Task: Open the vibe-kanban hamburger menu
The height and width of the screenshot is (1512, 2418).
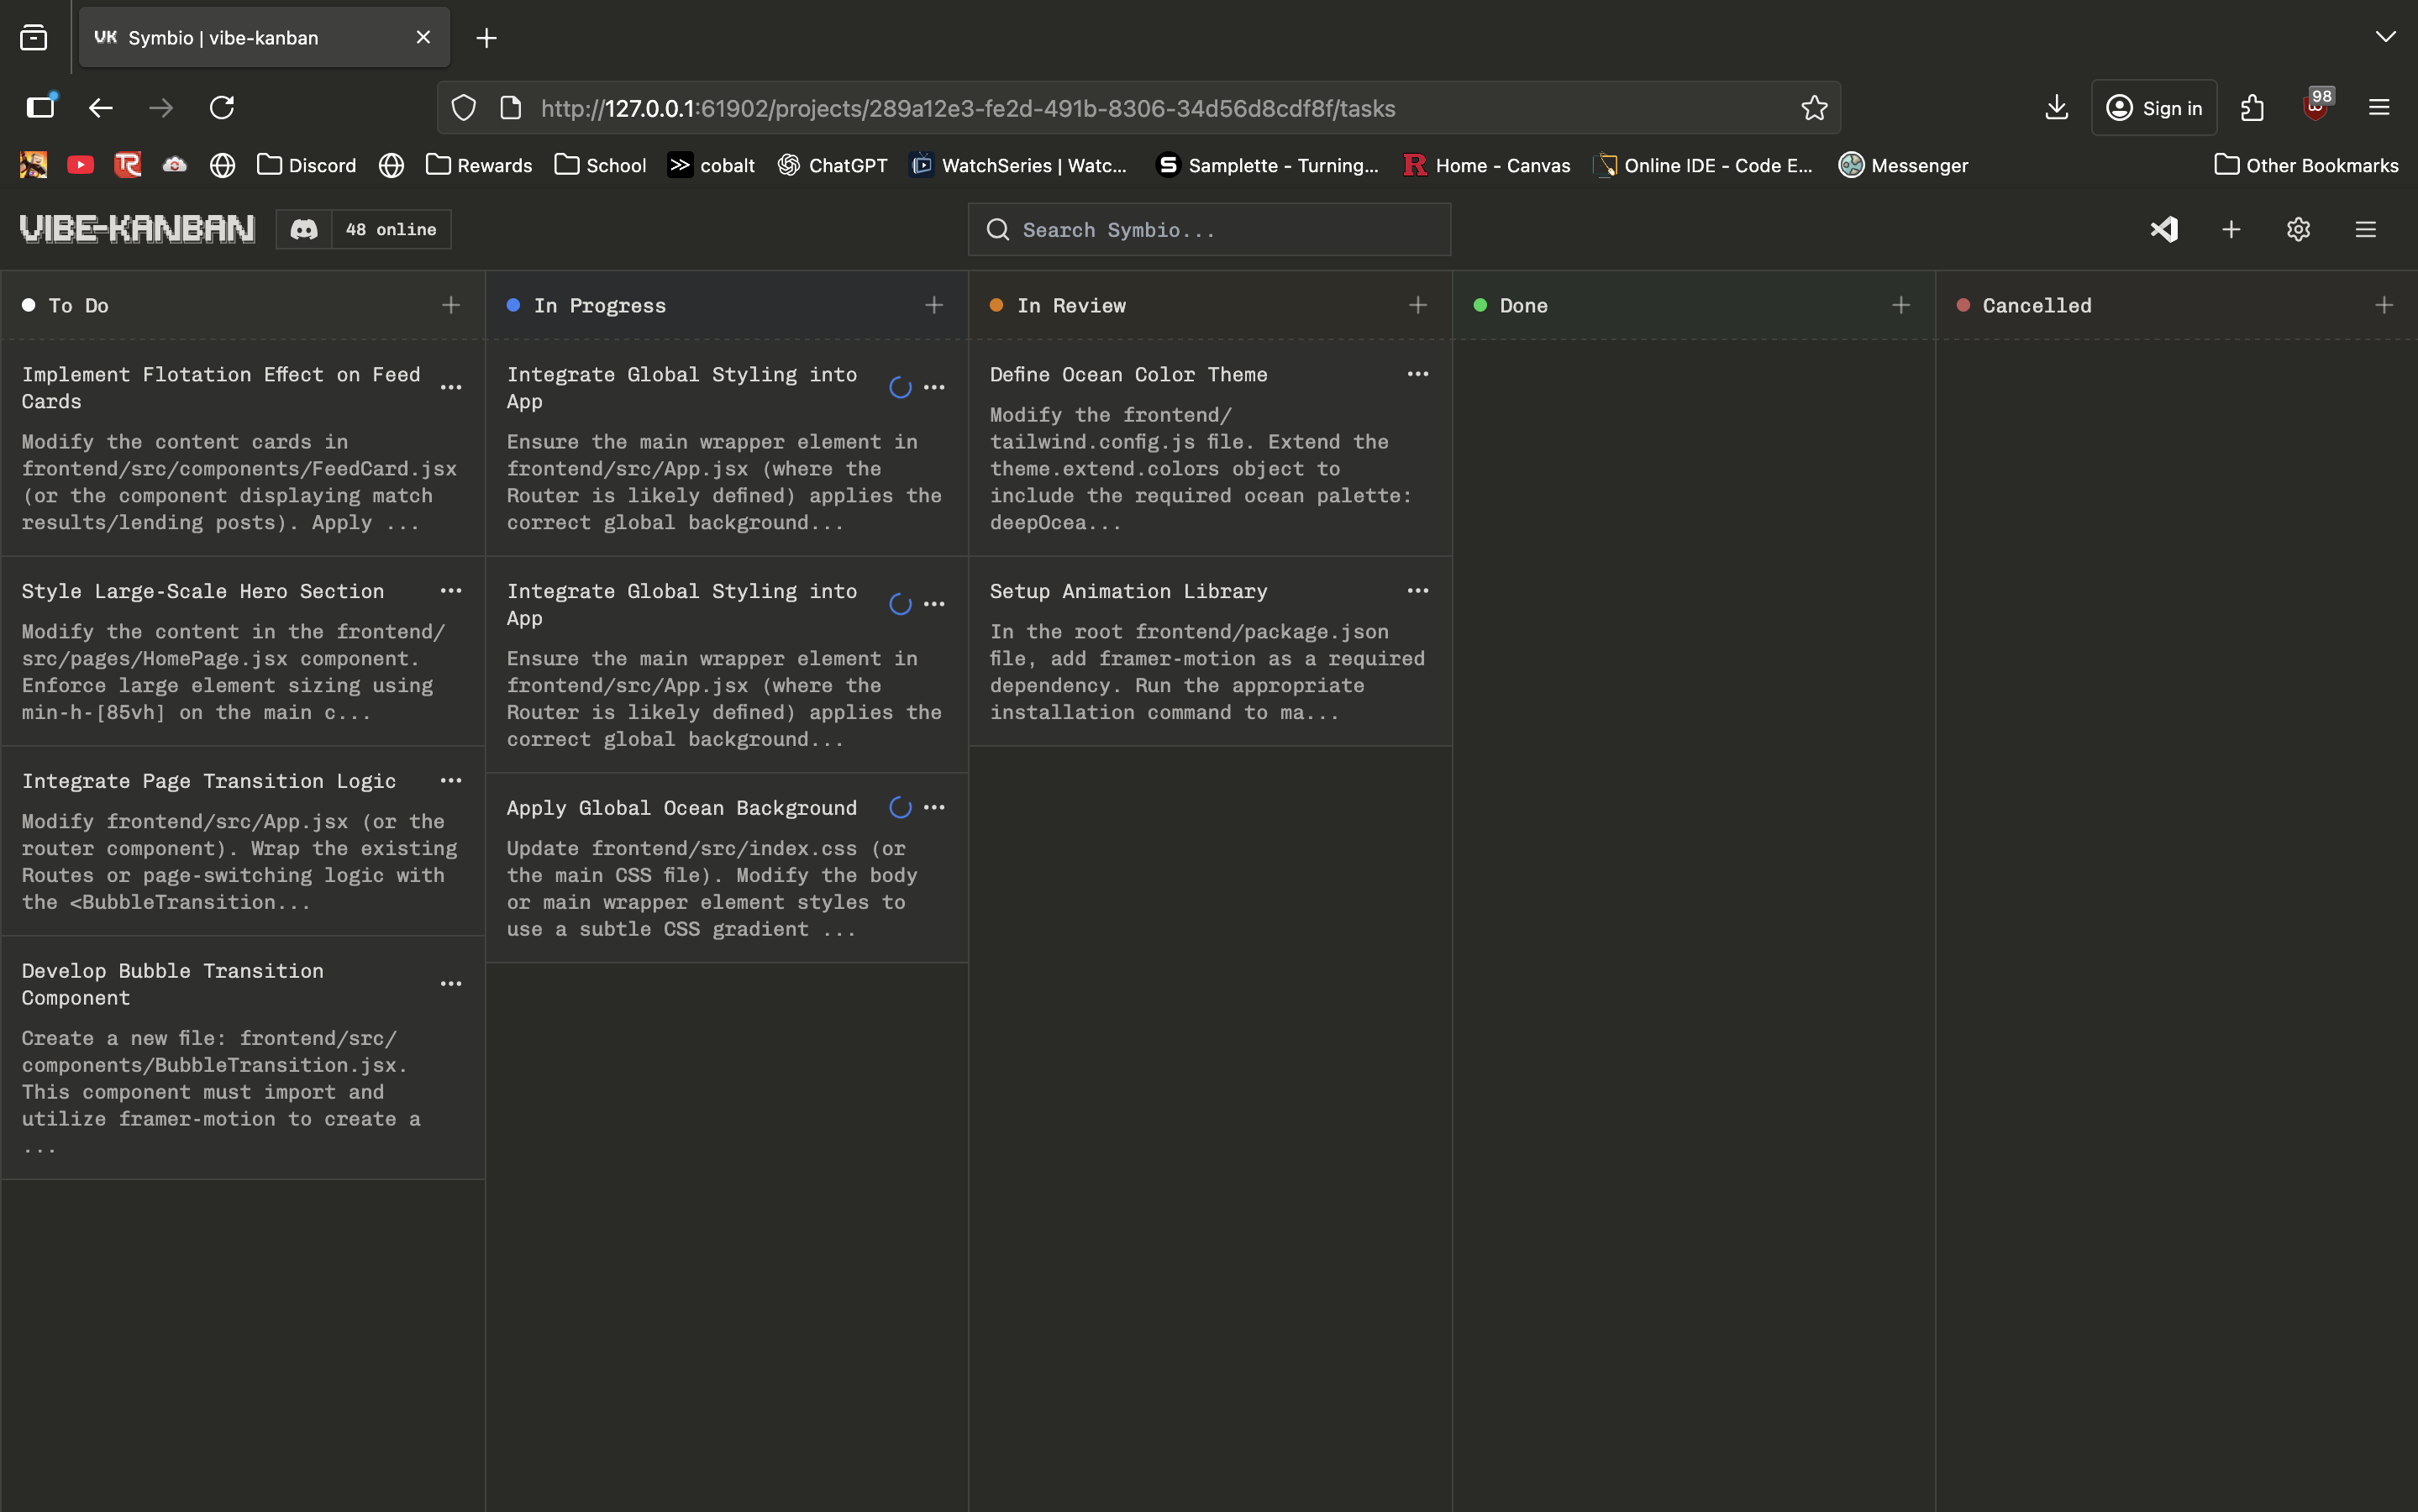Action: tap(2365, 230)
